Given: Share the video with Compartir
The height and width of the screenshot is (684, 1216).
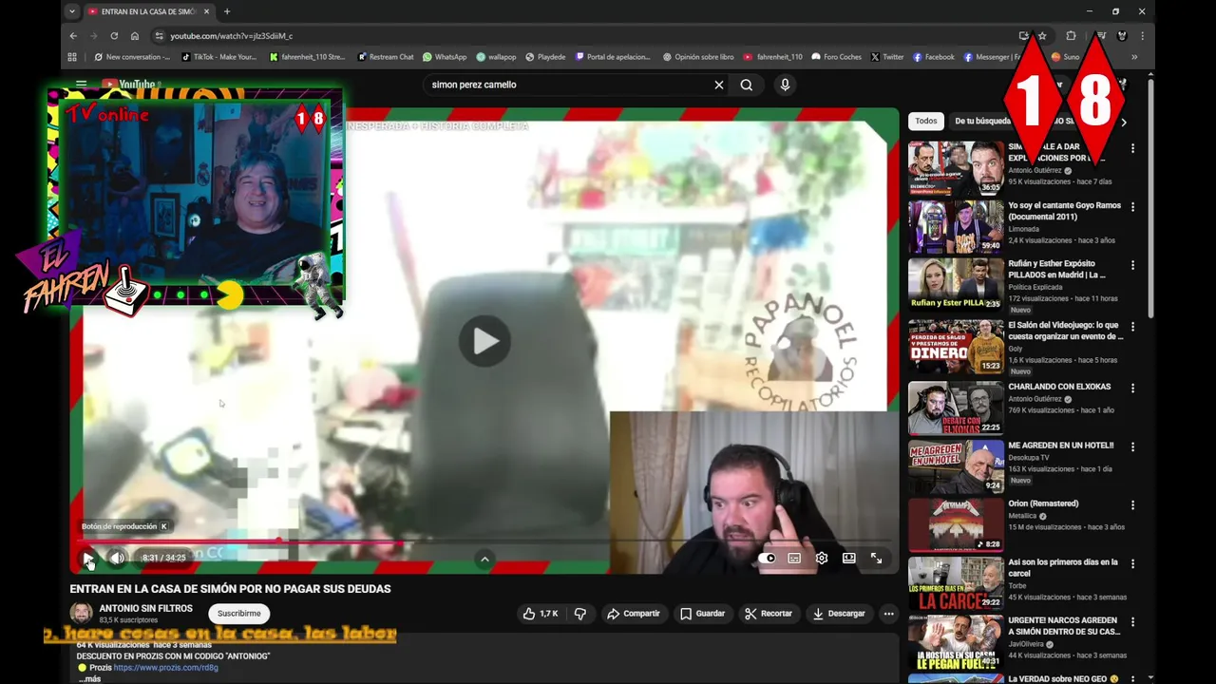Looking at the screenshot, I should [x=634, y=614].
